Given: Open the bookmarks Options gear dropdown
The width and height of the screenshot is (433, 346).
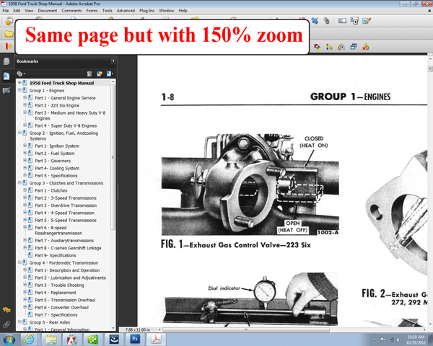Looking at the screenshot, I should point(21,74).
